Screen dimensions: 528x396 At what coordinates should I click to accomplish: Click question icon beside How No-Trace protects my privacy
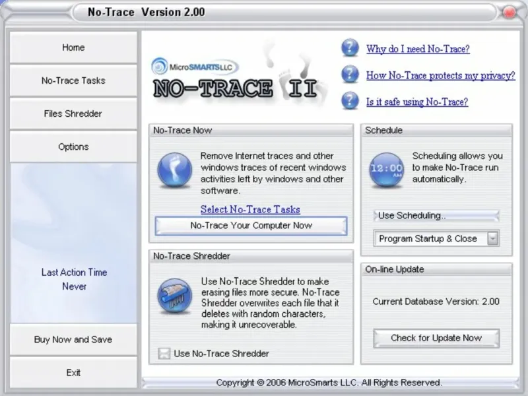point(350,74)
